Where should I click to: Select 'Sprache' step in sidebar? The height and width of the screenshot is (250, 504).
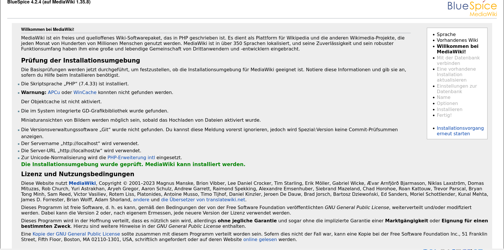coord(446,34)
